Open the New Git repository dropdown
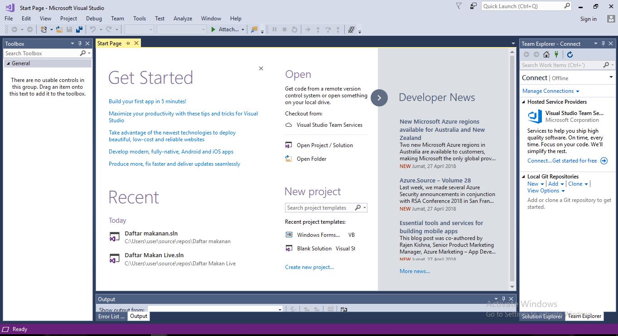This screenshot has height=336, width=618. [x=536, y=184]
